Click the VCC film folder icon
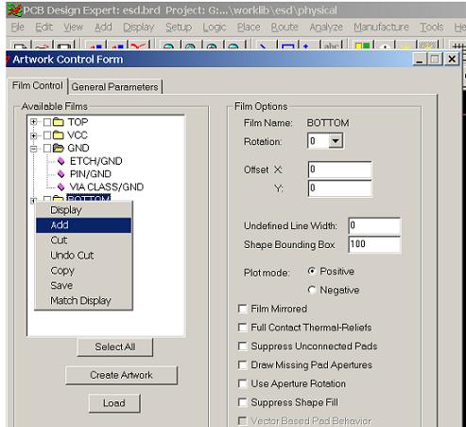 pos(58,135)
